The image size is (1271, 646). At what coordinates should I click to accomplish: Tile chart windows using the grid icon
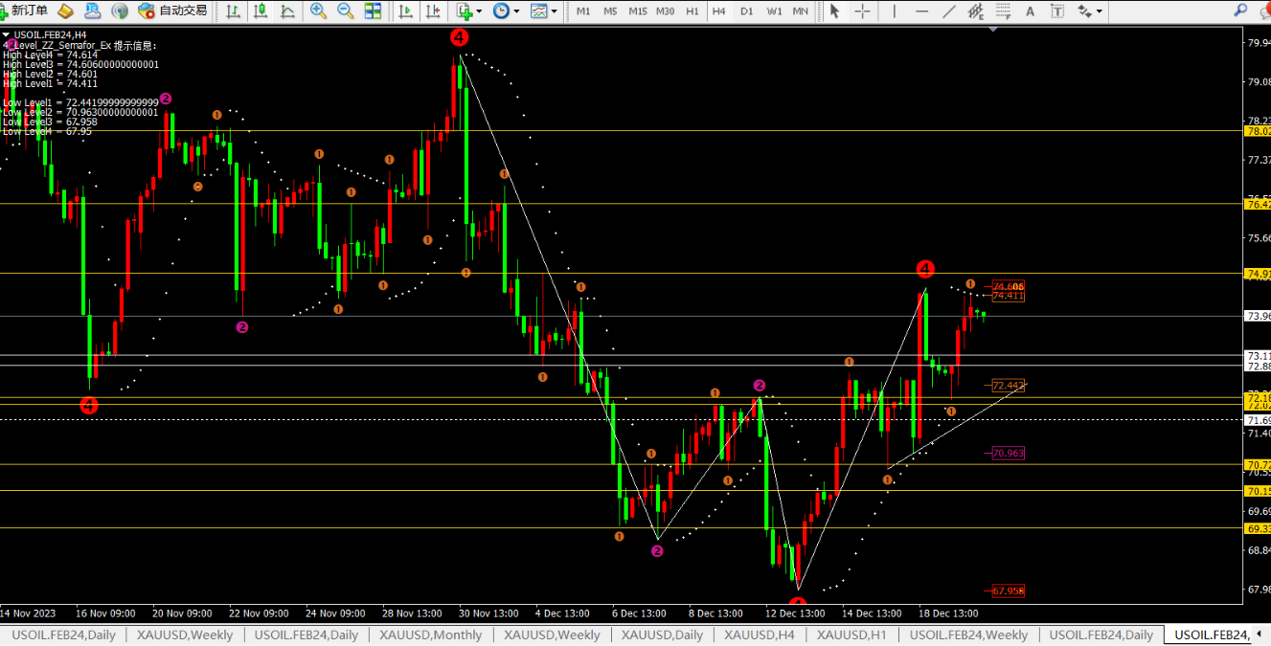coord(374,11)
